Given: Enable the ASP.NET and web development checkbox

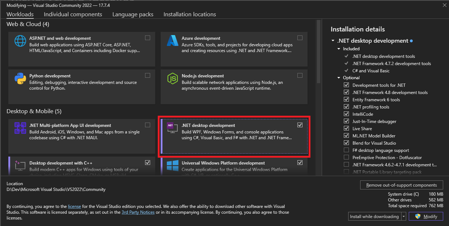Looking at the screenshot, I should (x=148, y=38).
